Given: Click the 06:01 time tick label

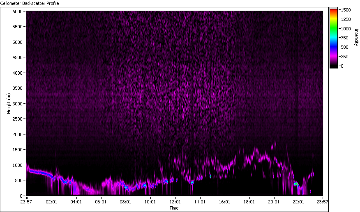Looking at the screenshot, I should (x=101, y=202).
